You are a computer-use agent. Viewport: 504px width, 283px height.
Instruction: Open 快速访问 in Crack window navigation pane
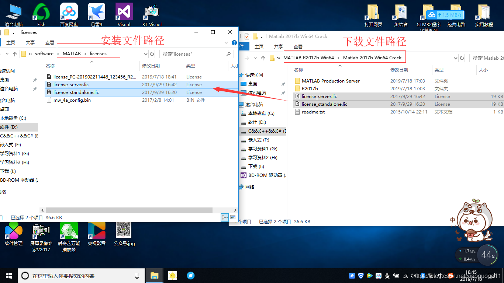click(254, 75)
